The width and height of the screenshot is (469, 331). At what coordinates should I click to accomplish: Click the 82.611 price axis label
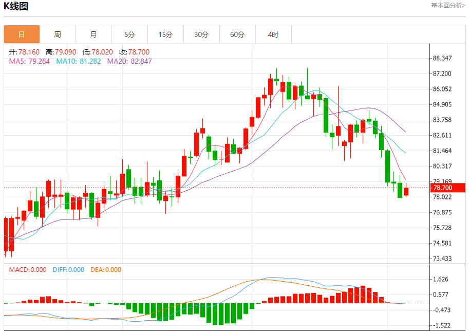tap(442, 135)
